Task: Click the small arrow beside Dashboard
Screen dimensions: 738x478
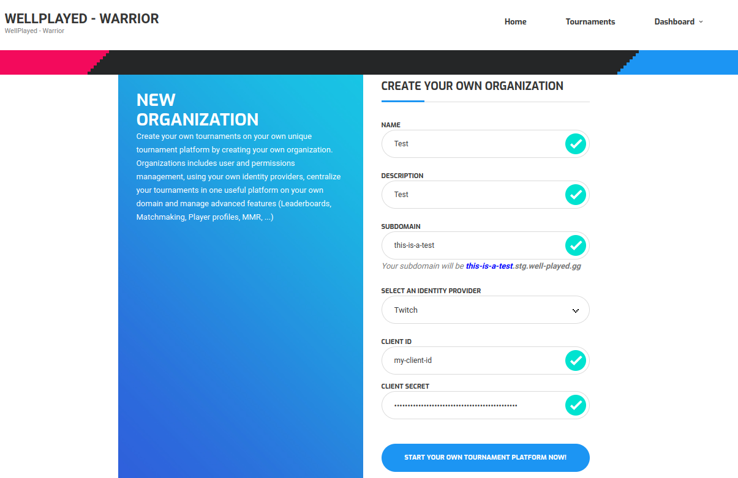Action: (701, 22)
